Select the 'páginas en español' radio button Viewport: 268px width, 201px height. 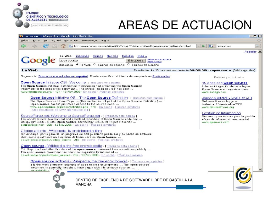(94, 65)
